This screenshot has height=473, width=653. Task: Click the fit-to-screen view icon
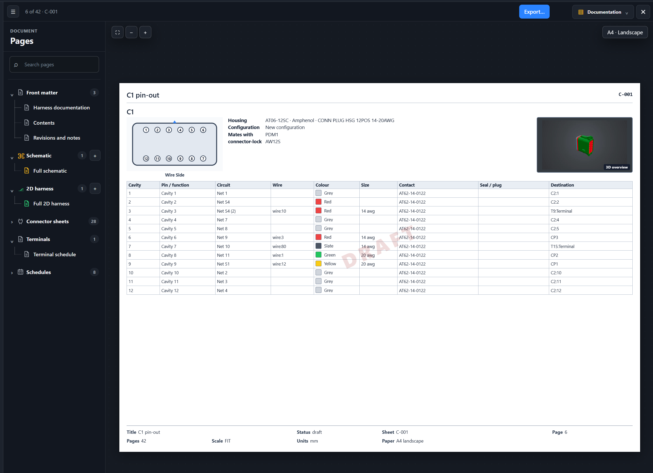118,32
